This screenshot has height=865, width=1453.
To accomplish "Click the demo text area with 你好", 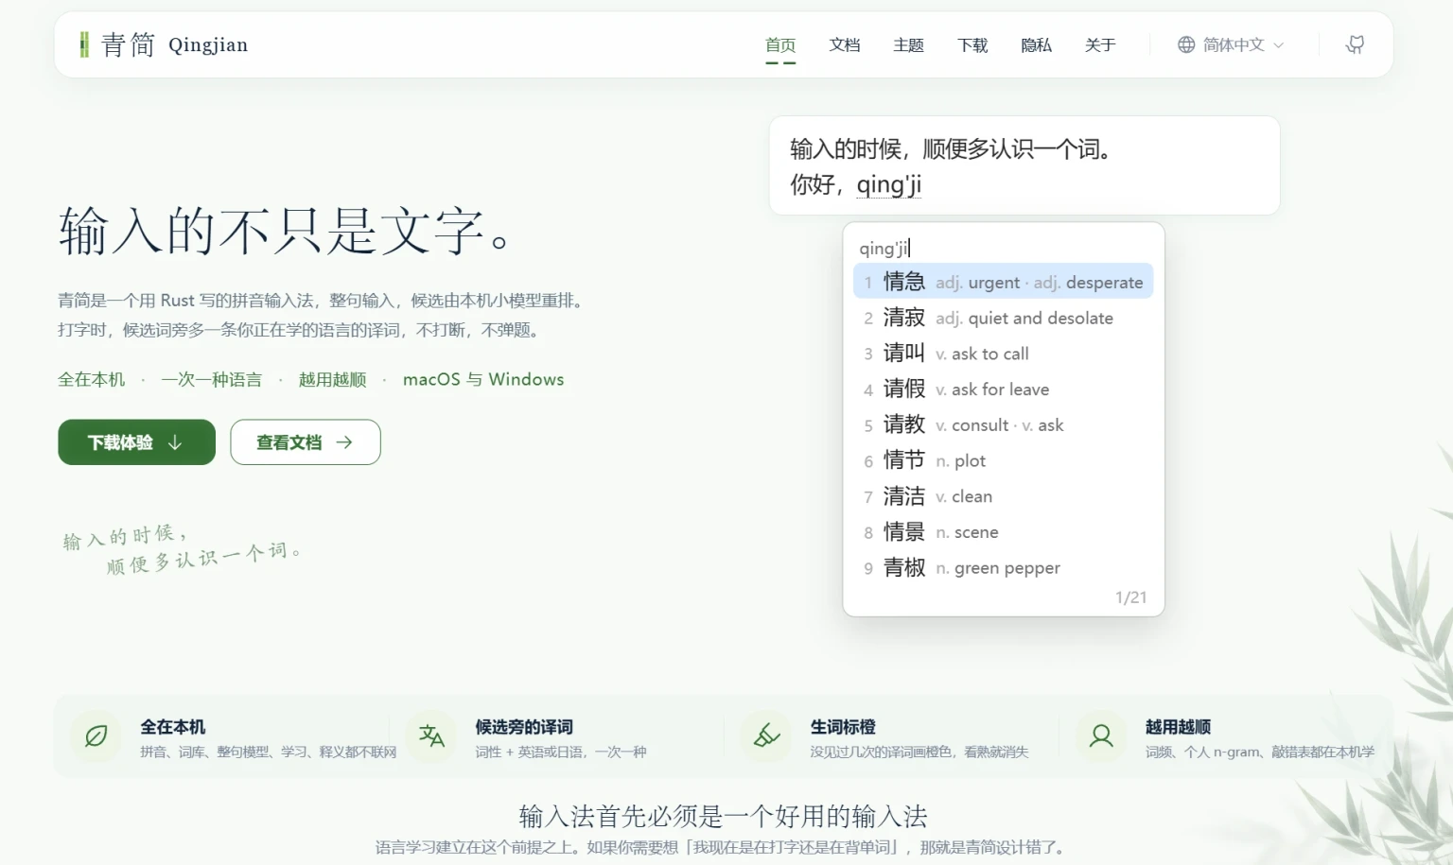I will coord(1024,165).
